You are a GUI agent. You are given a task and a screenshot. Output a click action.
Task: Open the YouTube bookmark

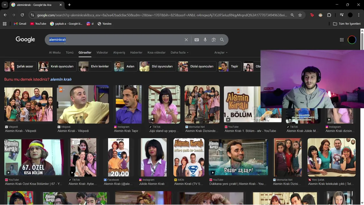point(38,24)
